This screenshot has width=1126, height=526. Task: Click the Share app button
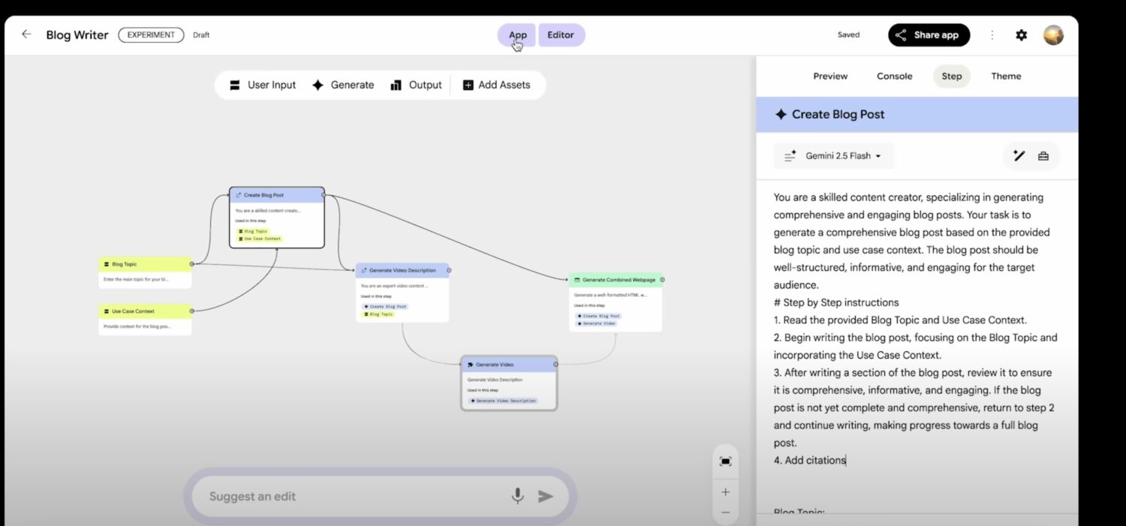coord(929,35)
